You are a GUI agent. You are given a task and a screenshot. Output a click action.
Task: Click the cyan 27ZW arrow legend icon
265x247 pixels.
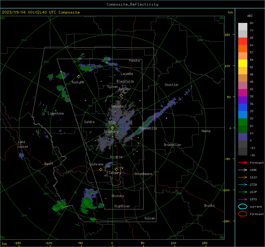click(x=243, y=185)
